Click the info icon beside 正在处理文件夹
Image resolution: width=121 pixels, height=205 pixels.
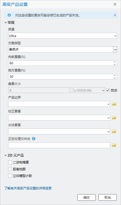(34, 139)
